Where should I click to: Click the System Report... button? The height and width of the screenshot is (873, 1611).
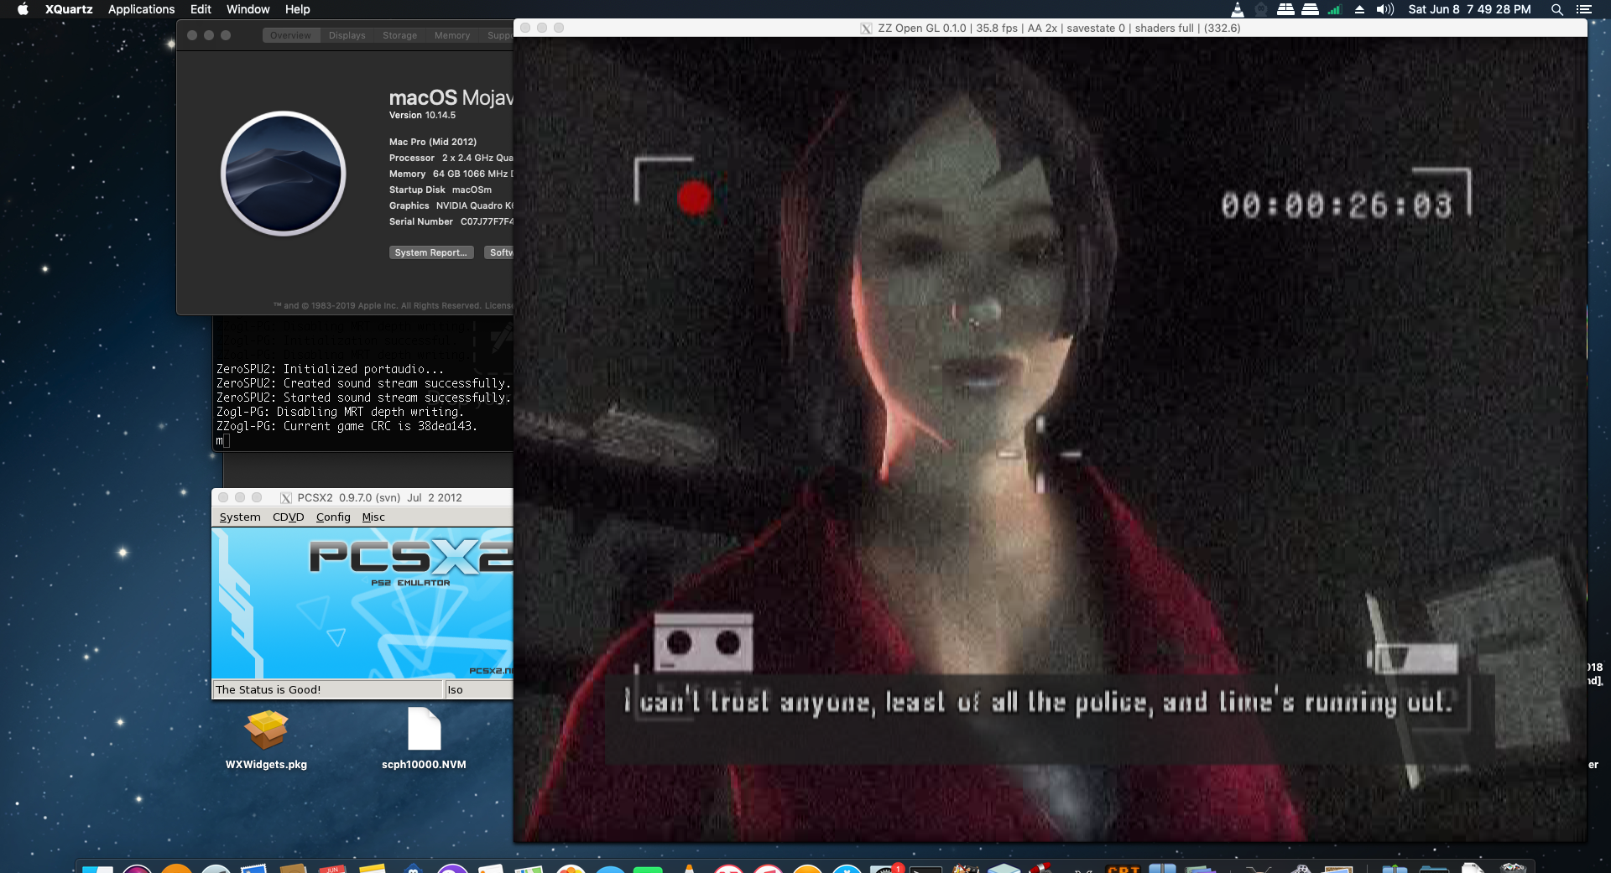pyautogui.click(x=430, y=252)
